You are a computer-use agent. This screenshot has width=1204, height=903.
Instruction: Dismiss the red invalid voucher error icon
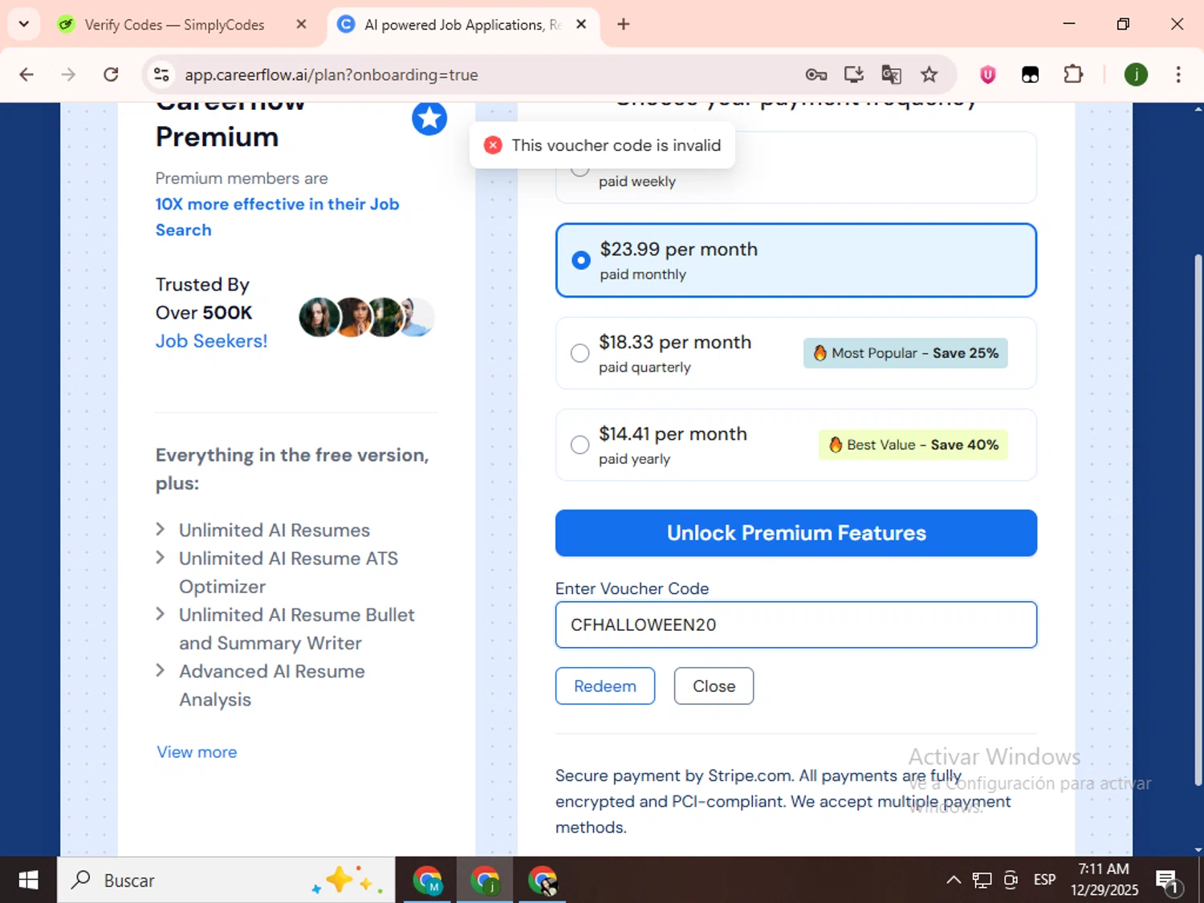tap(493, 145)
